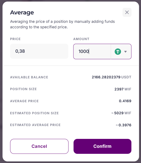Viewport: 141px width, 163px height.
Task: Click the average price value 0.4169
Action: (x=125, y=101)
